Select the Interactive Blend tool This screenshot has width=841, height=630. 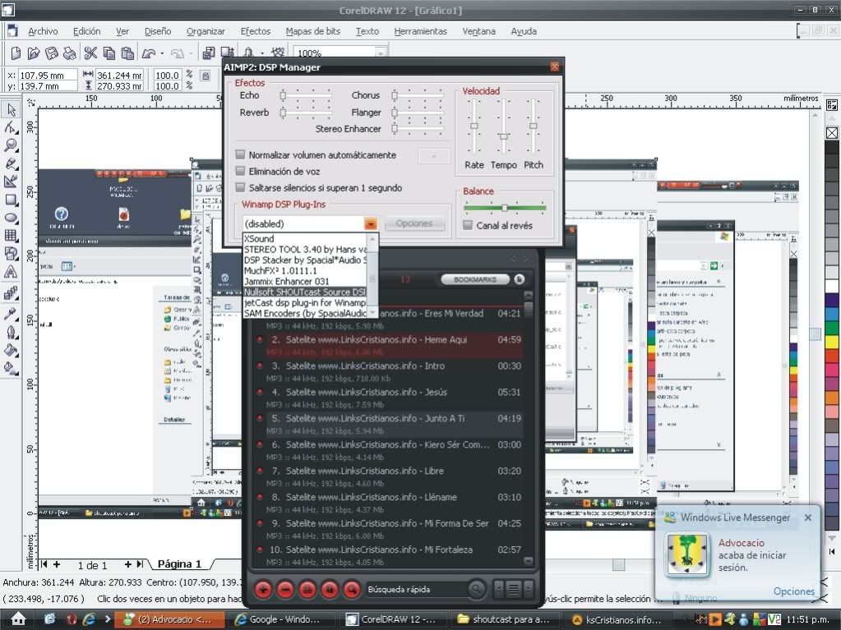pyautogui.click(x=11, y=293)
